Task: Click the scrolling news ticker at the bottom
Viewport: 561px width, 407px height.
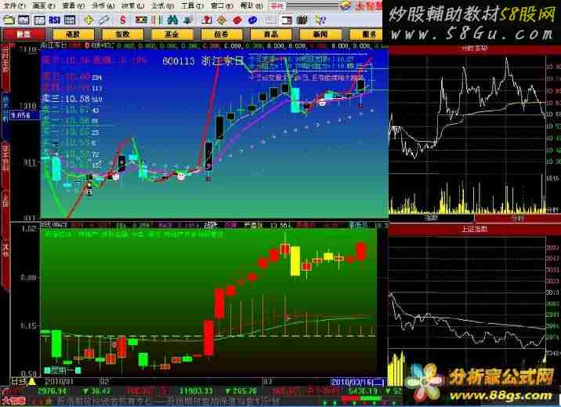Action: [168, 401]
